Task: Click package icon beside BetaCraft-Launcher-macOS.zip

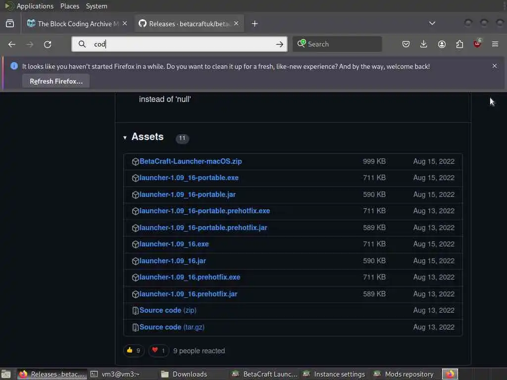Action: point(136,162)
